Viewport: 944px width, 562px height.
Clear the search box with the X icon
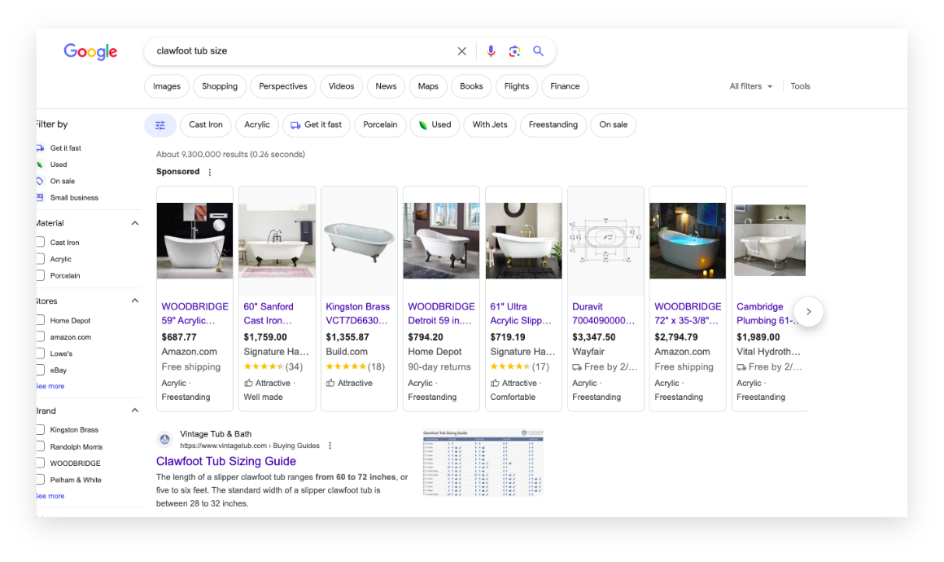pos(461,51)
